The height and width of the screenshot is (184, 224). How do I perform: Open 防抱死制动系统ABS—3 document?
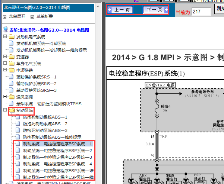[x=45, y=130]
